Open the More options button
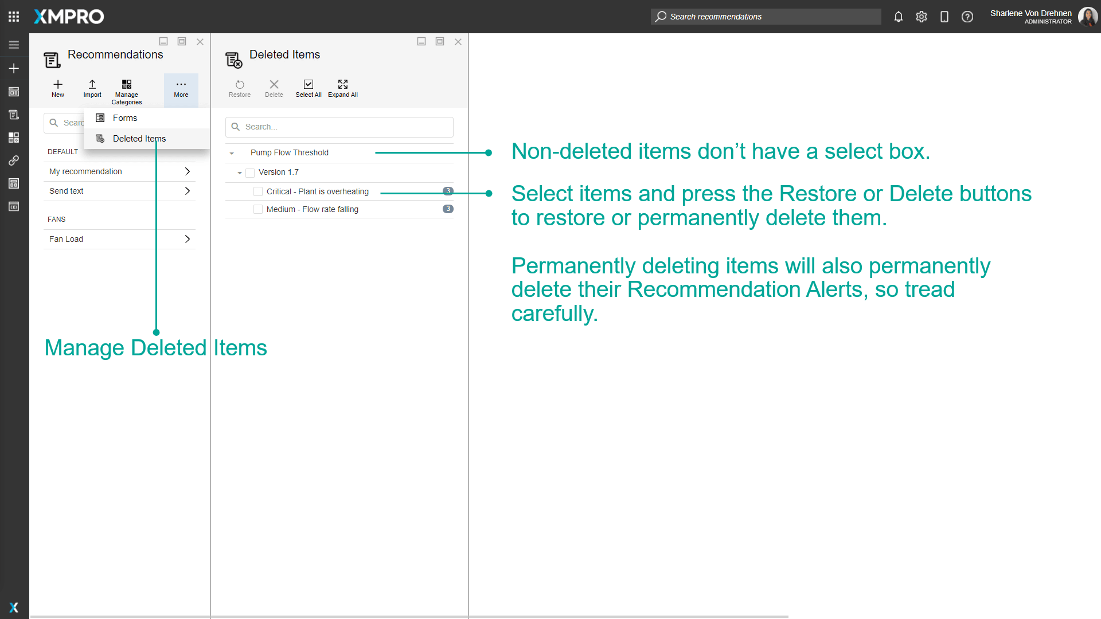This screenshot has width=1101, height=619. tap(181, 88)
